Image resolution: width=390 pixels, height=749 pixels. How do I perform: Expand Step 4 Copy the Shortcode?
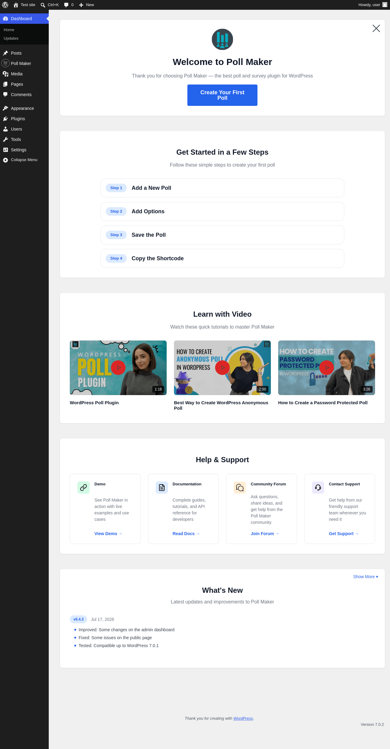(x=222, y=258)
